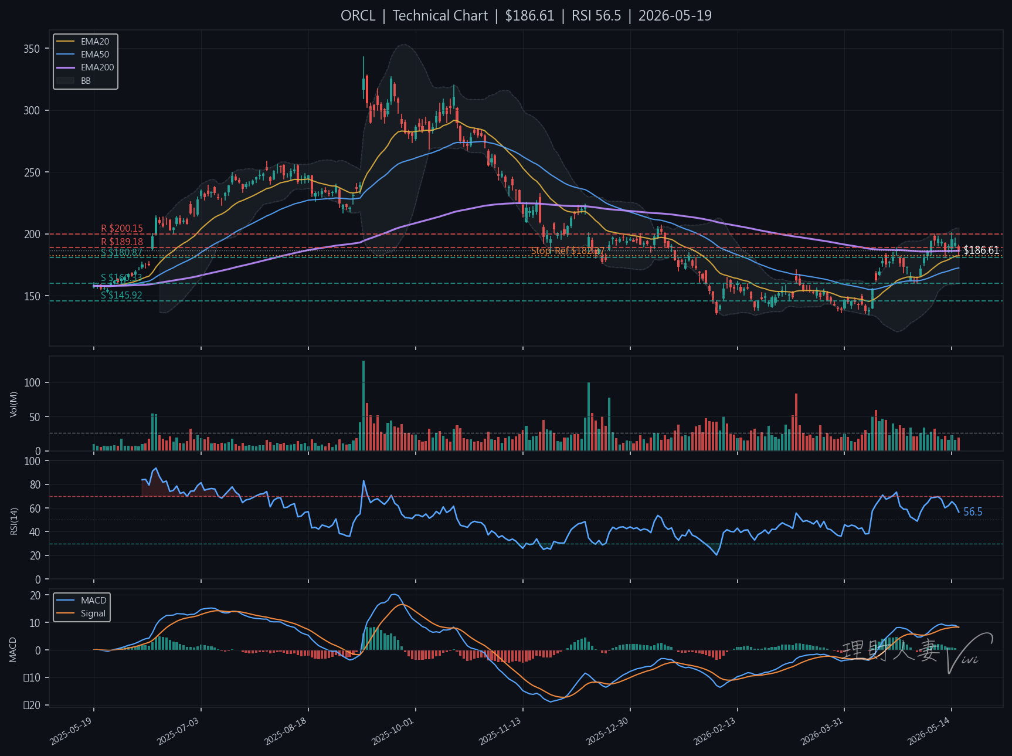Image resolution: width=1012 pixels, height=756 pixels.
Task: Click the Vol(M) axis title
Action: (14, 404)
